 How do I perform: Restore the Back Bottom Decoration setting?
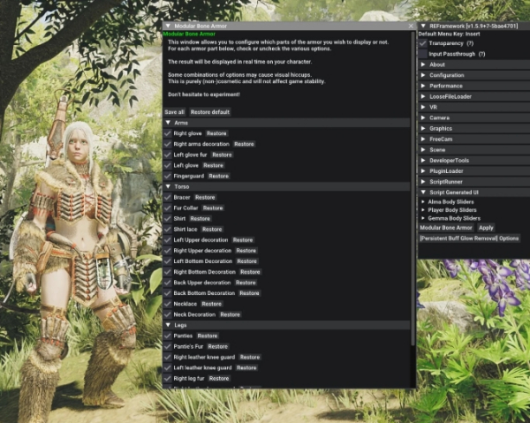click(249, 293)
